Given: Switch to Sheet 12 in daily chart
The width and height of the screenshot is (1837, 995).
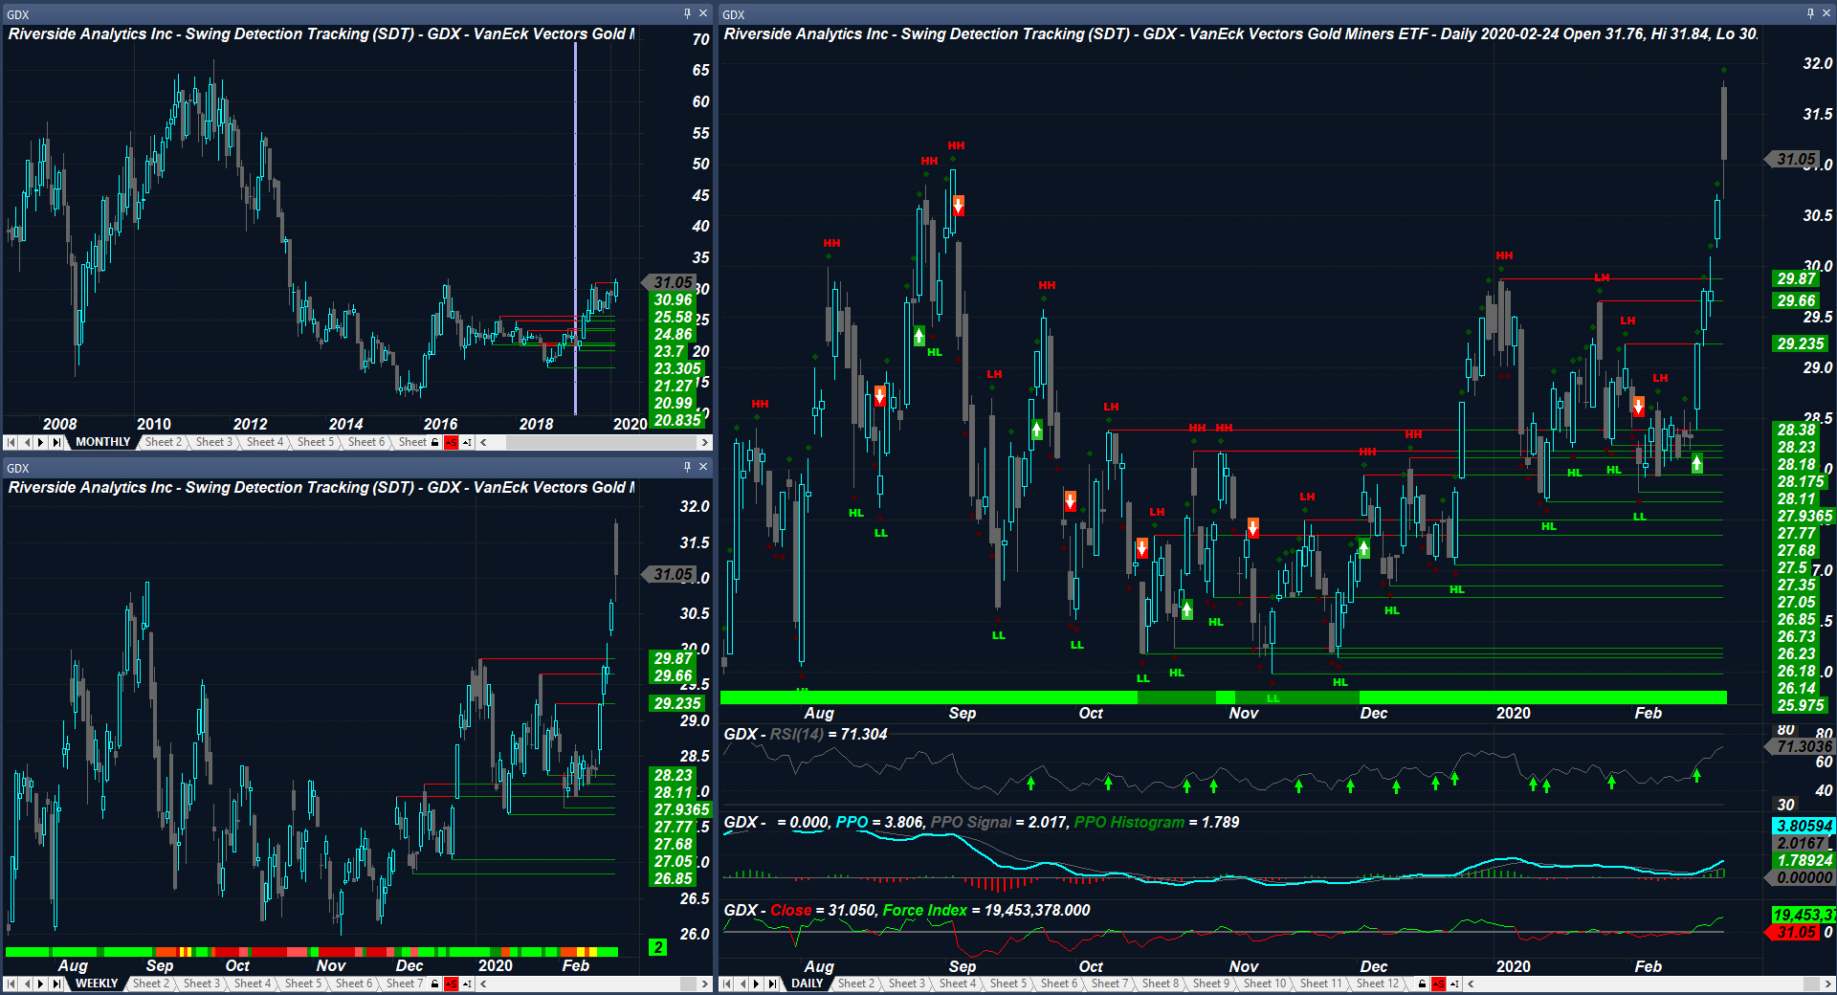Looking at the screenshot, I should coord(1377,984).
